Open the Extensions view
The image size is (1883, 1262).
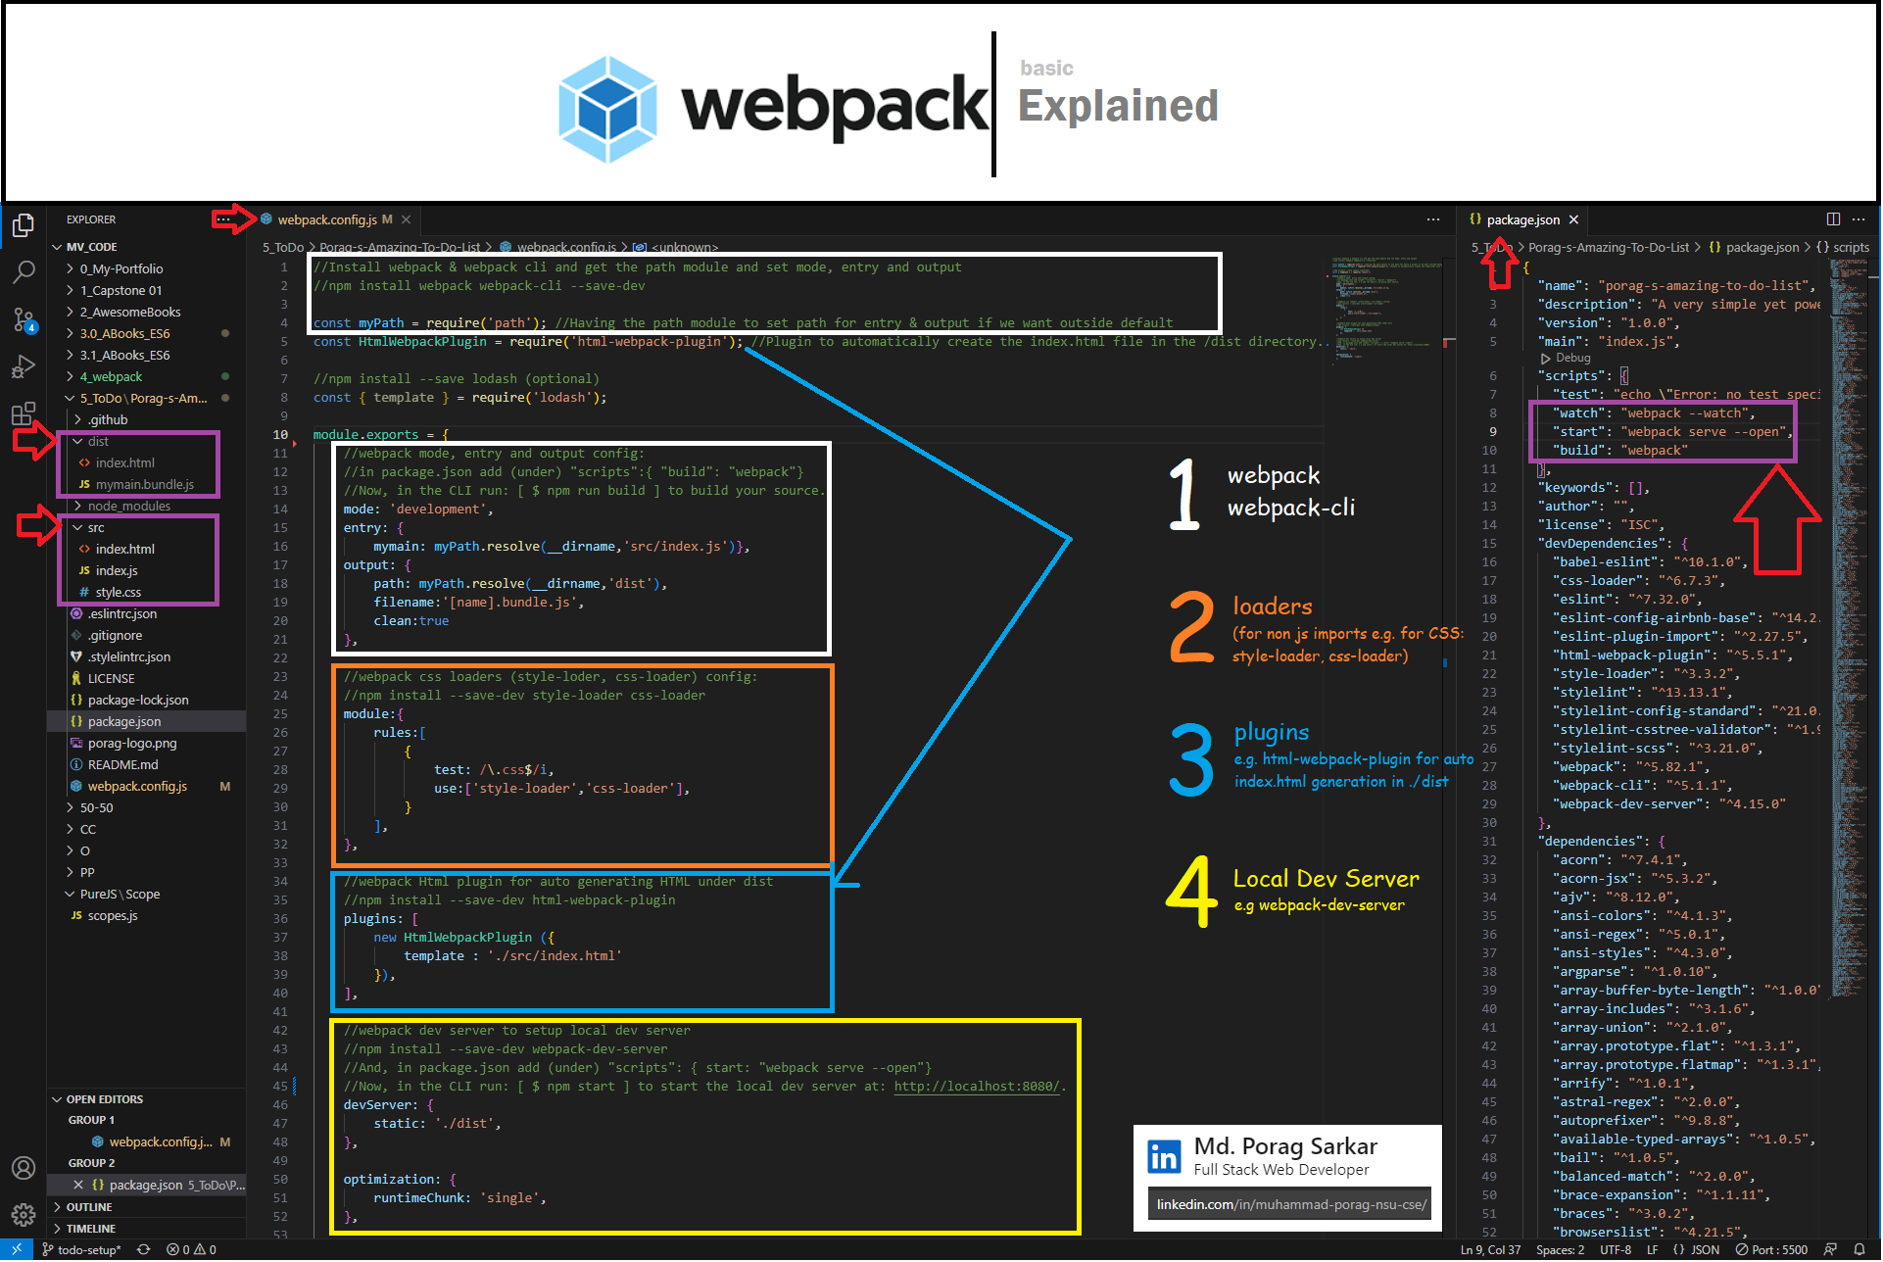click(24, 413)
